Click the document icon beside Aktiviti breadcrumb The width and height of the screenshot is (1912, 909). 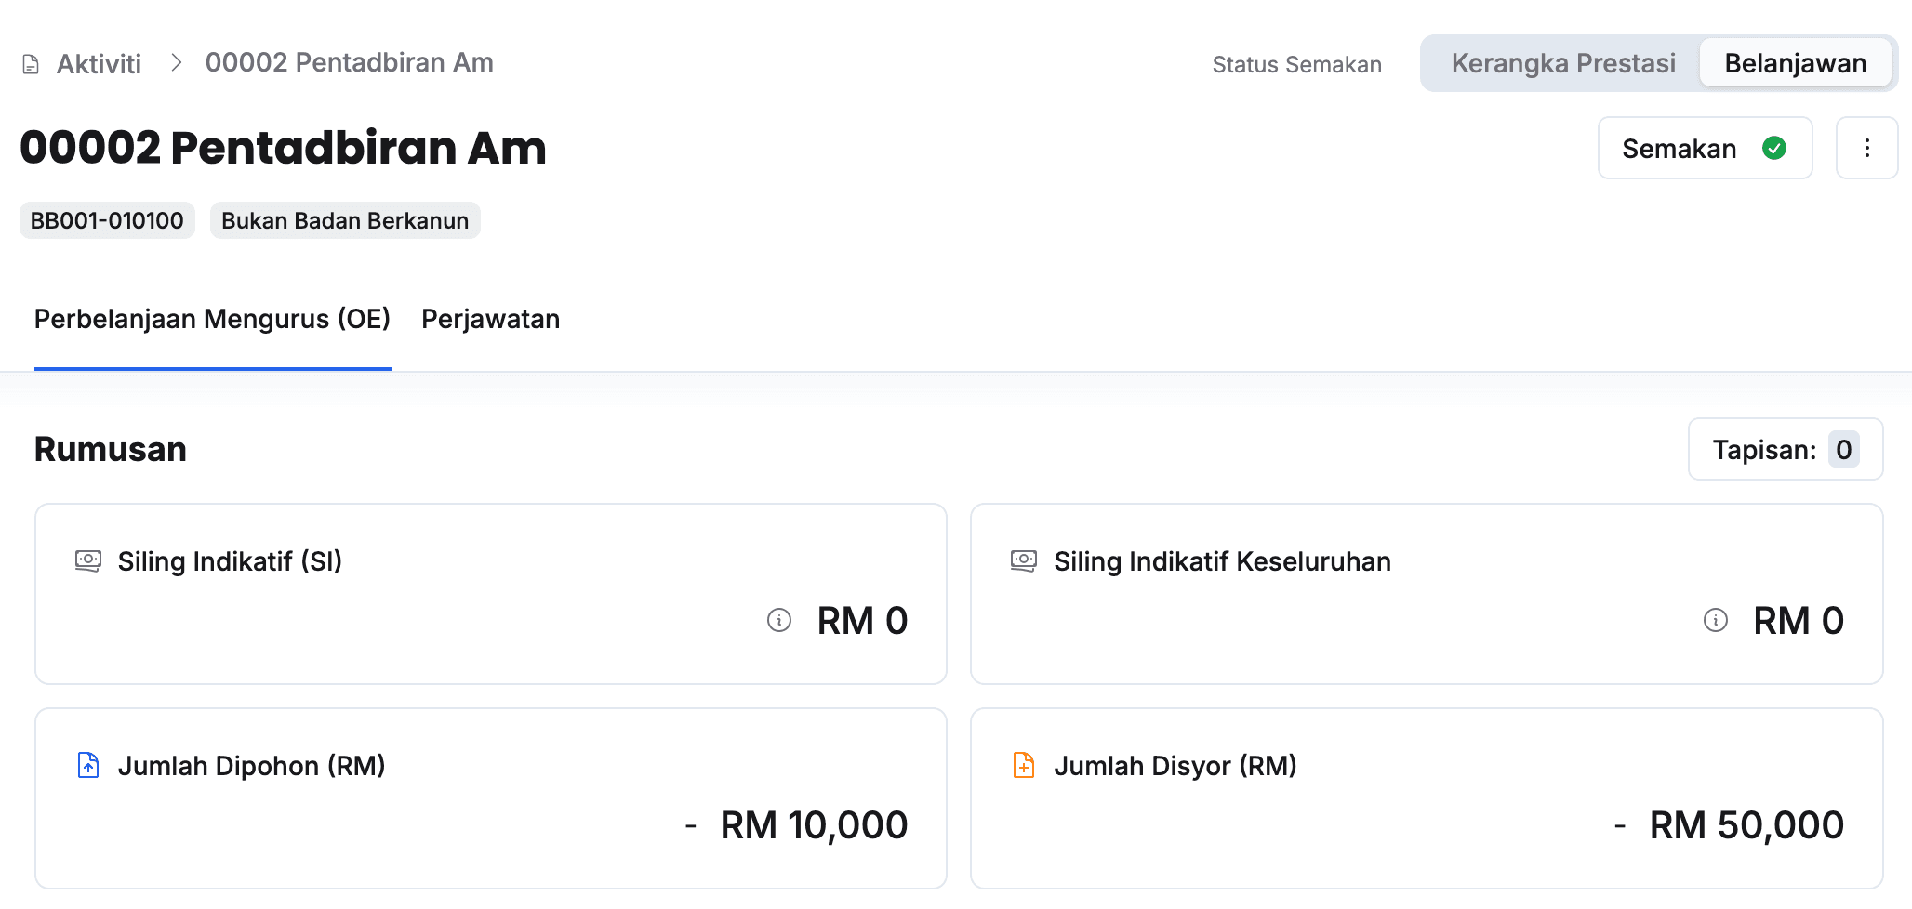pyautogui.click(x=31, y=64)
